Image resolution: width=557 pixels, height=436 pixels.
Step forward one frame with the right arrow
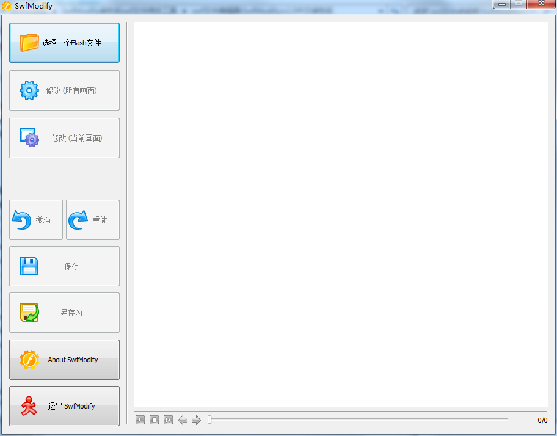(196, 420)
